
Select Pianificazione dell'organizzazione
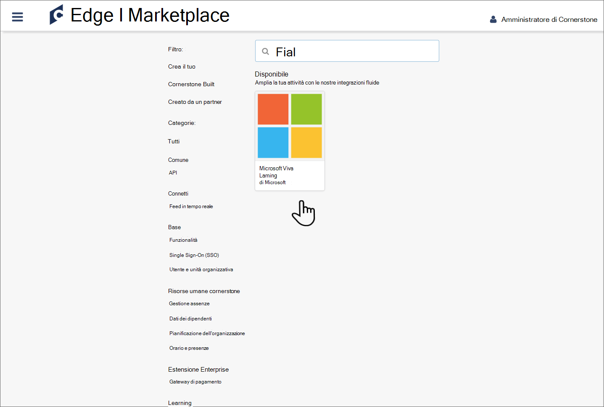pyautogui.click(x=207, y=333)
